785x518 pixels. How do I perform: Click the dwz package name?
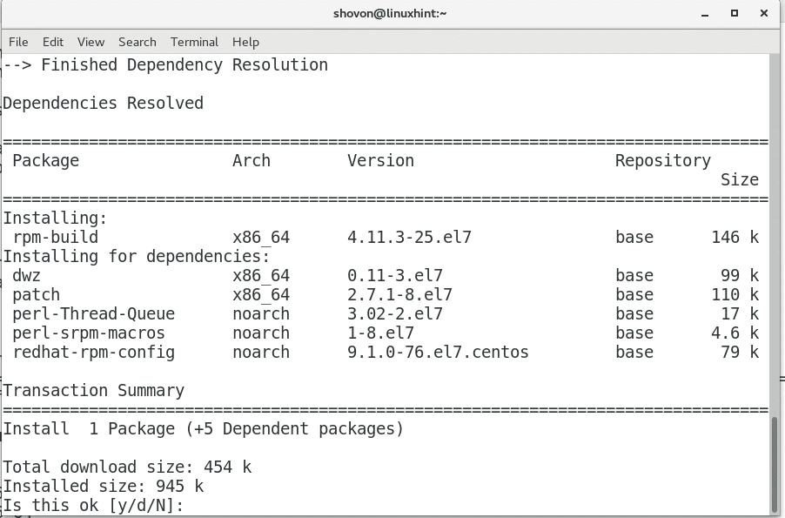tap(26, 275)
